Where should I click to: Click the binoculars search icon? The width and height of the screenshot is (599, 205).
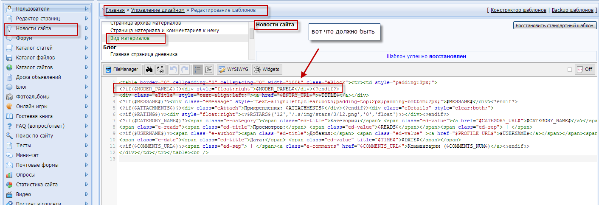pos(149,70)
